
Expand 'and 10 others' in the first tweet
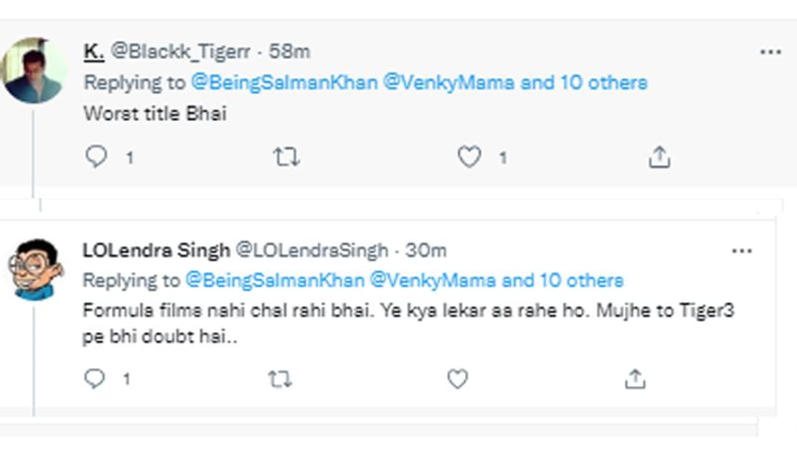tap(583, 83)
